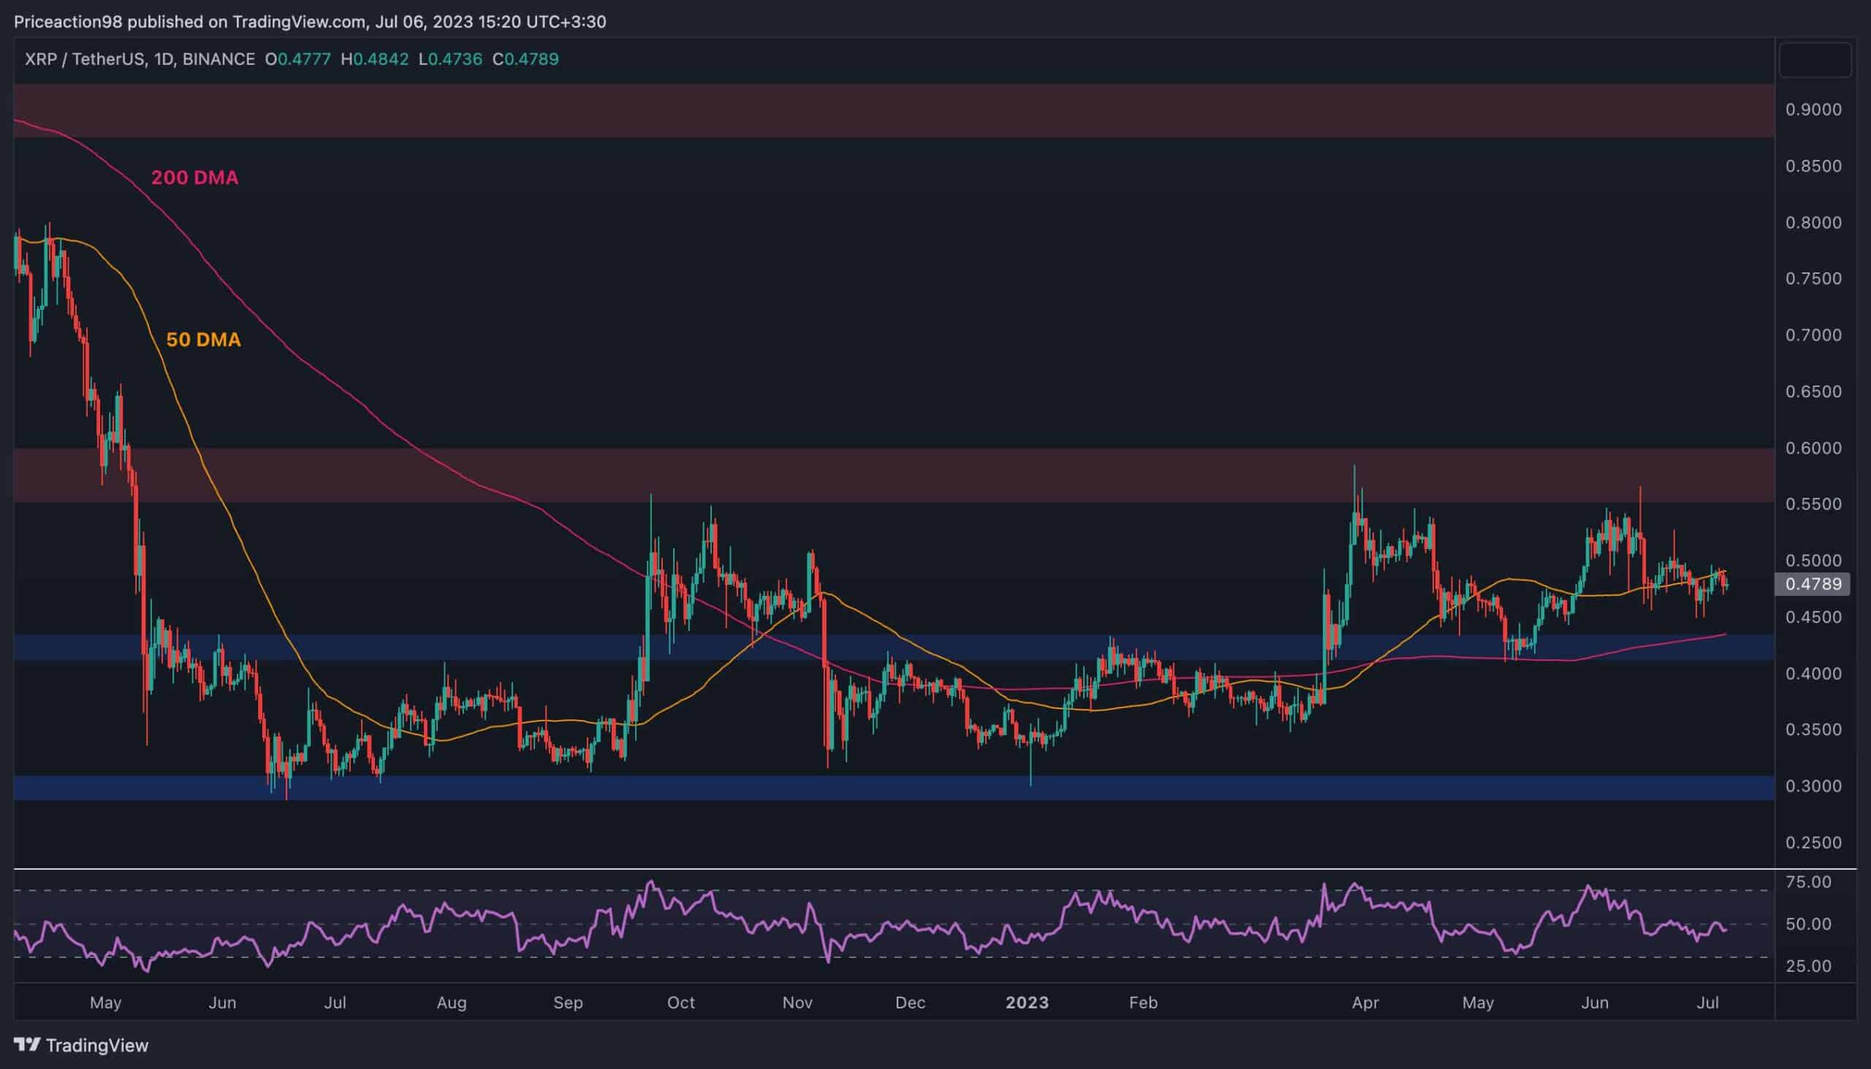Click the Nov label on time axis
The width and height of the screenshot is (1871, 1069).
tap(797, 1003)
